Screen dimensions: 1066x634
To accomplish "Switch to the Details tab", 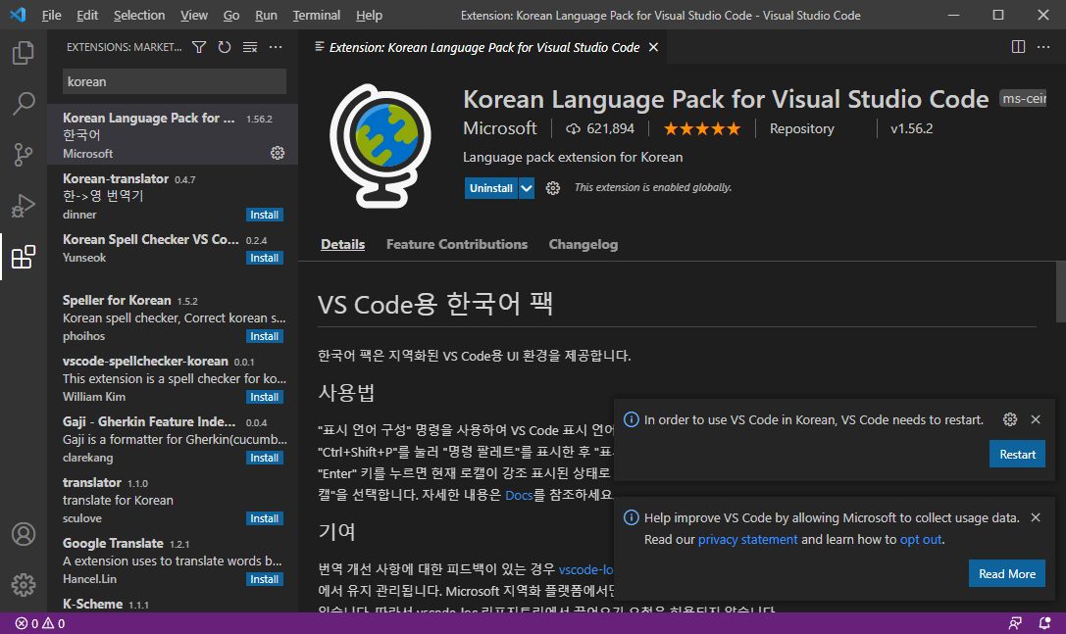I will 342,244.
